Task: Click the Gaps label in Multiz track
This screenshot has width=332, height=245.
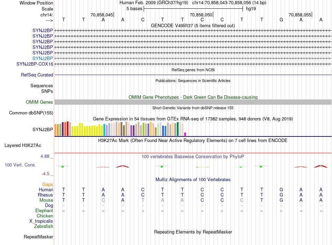Action: click(x=48, y=185)
